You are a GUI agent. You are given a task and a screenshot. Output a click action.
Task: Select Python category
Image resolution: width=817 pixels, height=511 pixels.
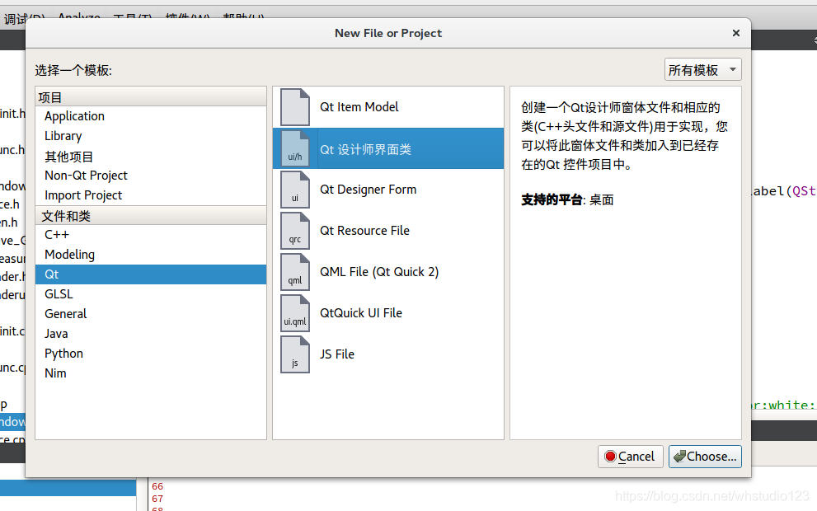(151, 354)
